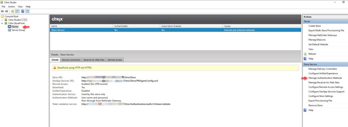Click 'Internal and external networks' cell

[x=240, y=30]
